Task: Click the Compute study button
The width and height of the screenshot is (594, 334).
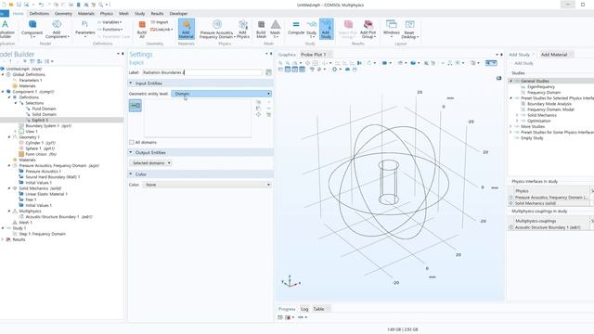Action: [296, 28]
